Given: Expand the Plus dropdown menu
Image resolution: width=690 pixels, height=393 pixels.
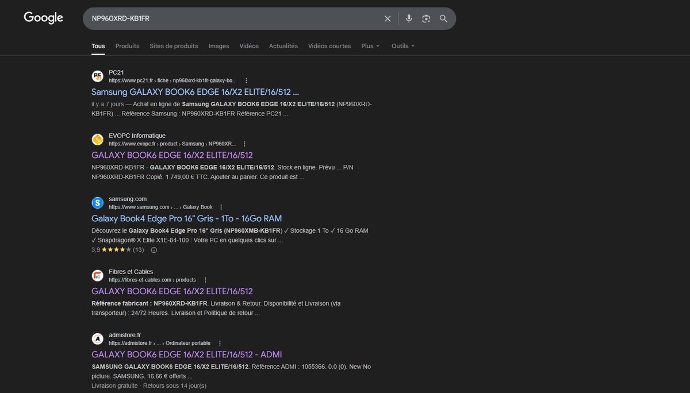Looking at the screenshot, I should (370, 46).
